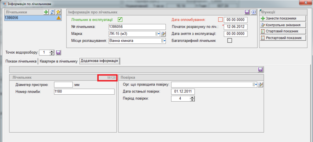Click the edit icon beside the Марка field
The height and width of the screenshot is (142, 313).
pyautogui.click(x=163, y=34)
